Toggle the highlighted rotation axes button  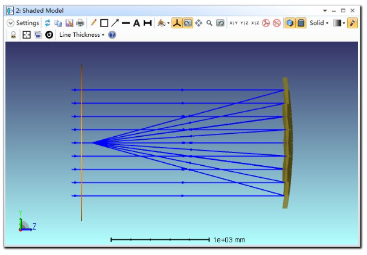[177, 23]
